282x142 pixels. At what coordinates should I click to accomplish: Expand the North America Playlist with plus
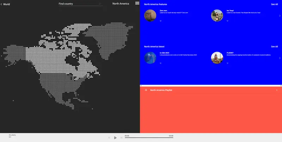(x=277, y=90)
